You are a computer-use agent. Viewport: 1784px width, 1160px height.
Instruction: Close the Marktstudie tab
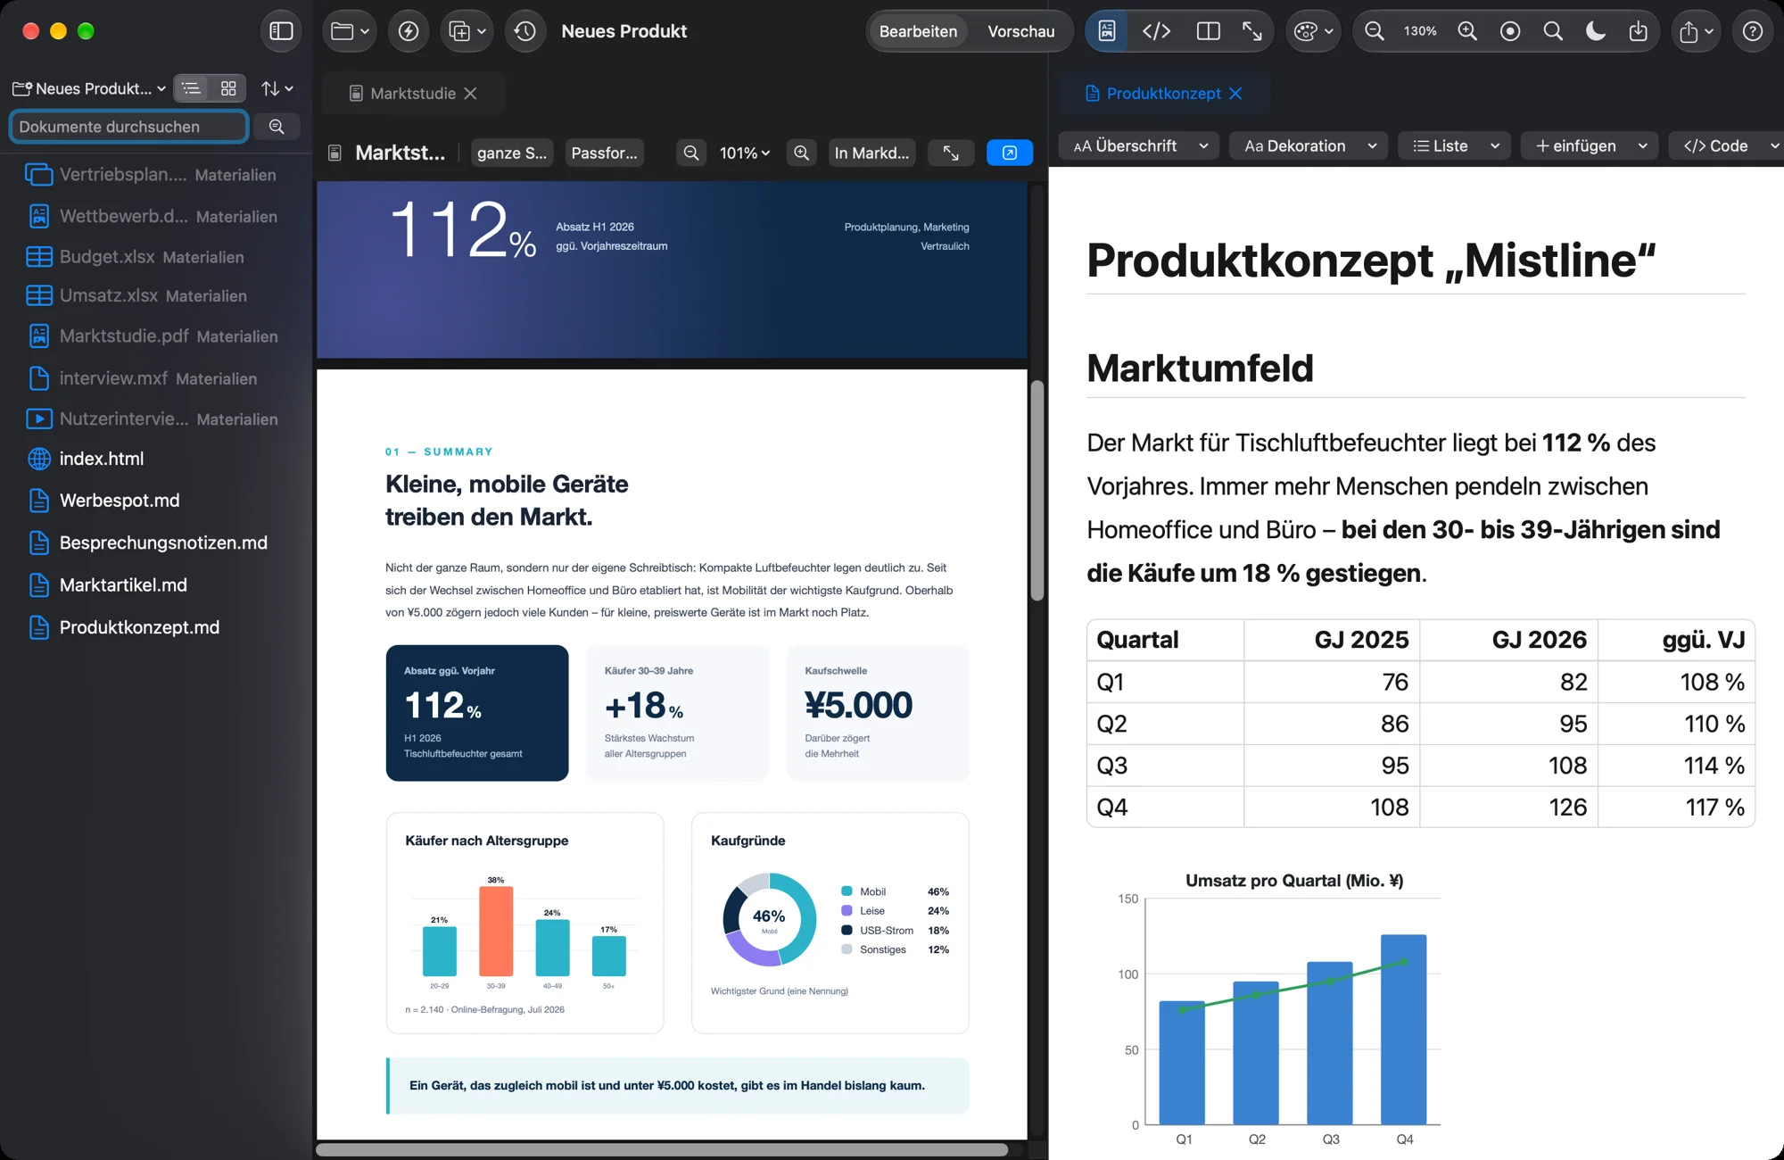(x=471, y=94)
